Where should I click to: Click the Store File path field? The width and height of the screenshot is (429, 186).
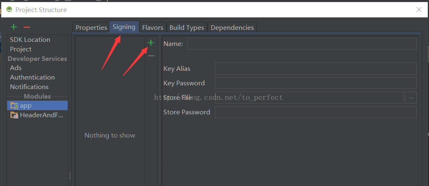(309, 97)
